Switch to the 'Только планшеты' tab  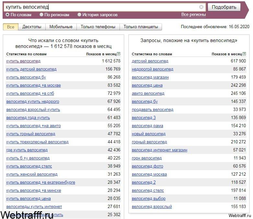pos(141,27)
